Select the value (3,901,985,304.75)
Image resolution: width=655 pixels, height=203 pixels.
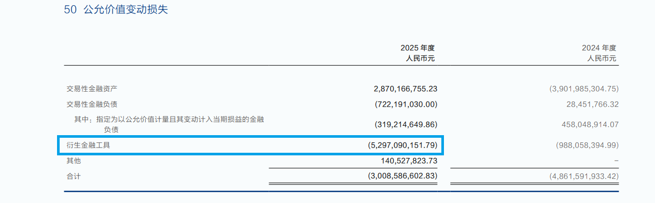click(x=584, y=89)
